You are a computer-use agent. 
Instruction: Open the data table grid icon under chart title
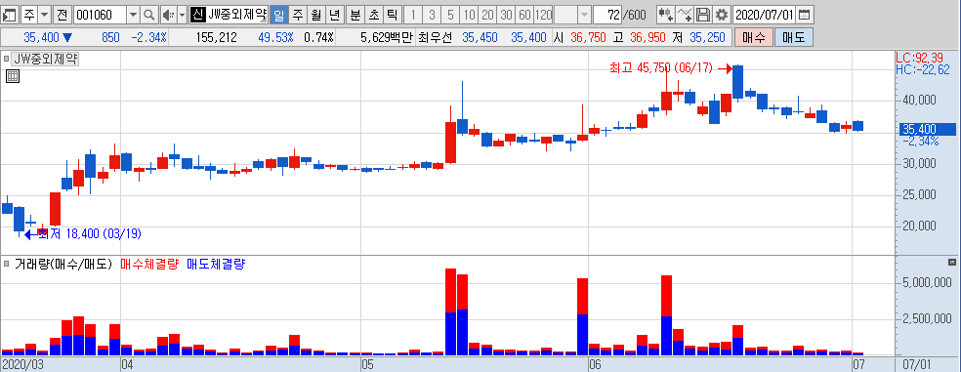[x=13, y=76]
